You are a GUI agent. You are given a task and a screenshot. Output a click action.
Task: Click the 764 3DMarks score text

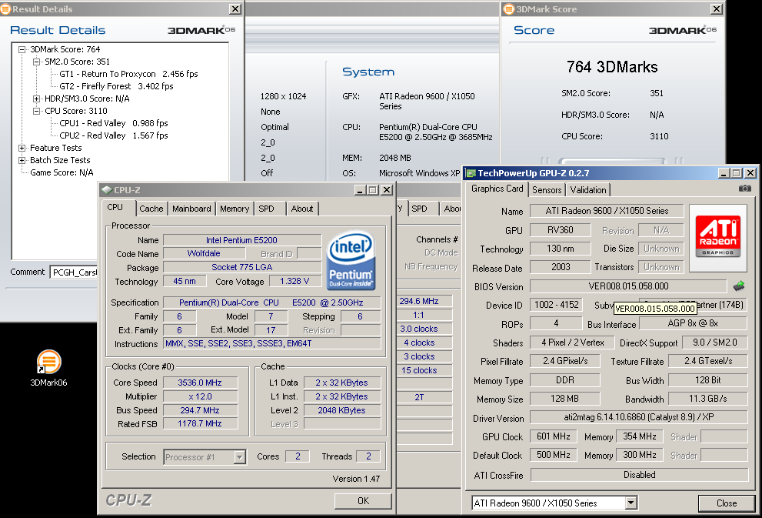pos(612,67)
